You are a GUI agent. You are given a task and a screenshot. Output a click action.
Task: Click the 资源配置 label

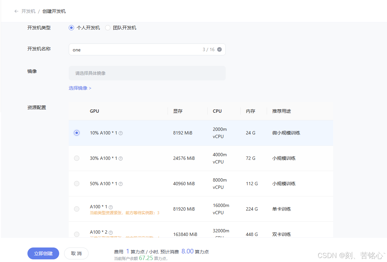coord(37,107)
